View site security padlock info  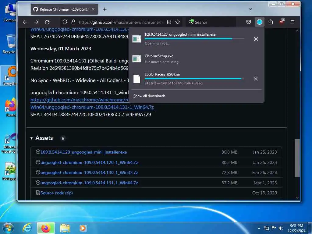tap(73, 22)
